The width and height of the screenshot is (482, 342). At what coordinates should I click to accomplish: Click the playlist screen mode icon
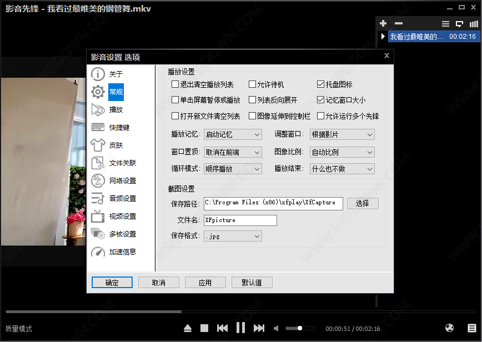coord(460,24)
